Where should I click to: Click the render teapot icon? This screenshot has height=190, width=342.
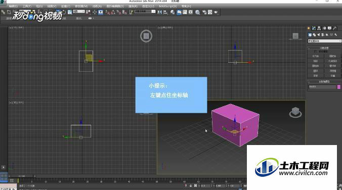coord(216,12)
